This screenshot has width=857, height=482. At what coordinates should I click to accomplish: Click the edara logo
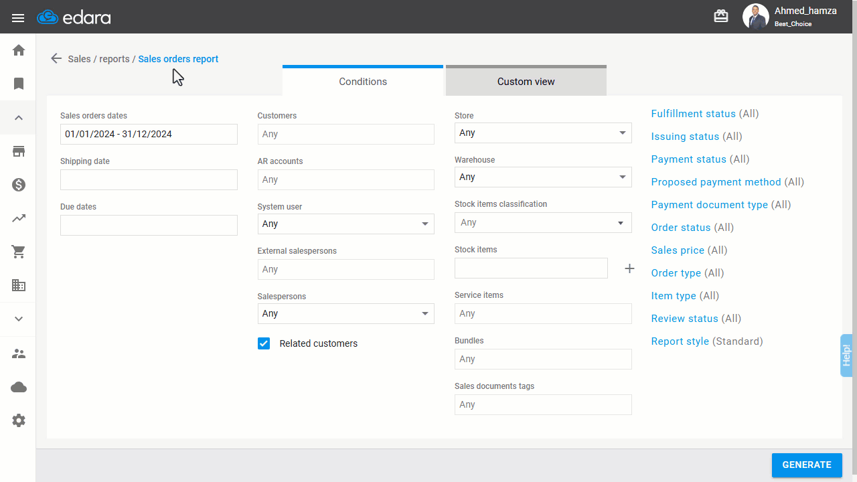(x=74, y=17)
